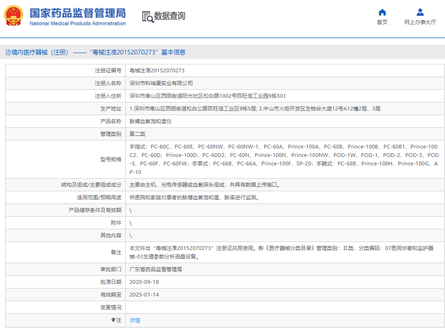Click the 数据查询 heading text
Screen dimensions: 445x328
(170, 16)
